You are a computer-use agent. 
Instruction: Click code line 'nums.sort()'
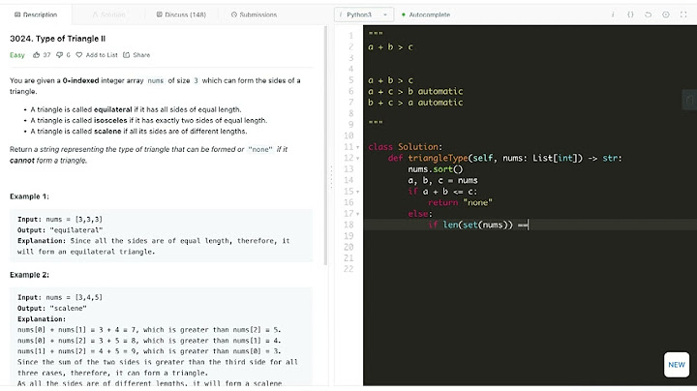(x=436, y=169)
